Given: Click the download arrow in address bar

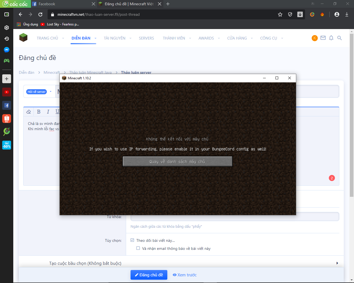Looking at the screenshot, I should pyautogui.click(x=300, y=14).
